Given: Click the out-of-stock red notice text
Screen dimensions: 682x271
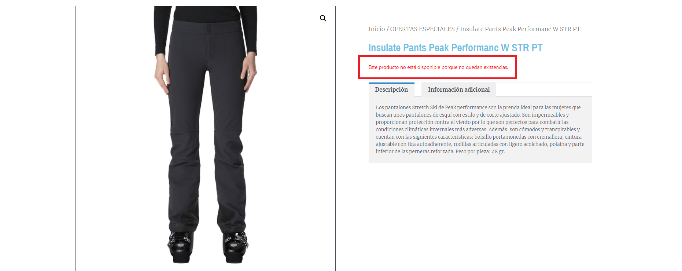Looking at the screenshot, I should point(438,67).
